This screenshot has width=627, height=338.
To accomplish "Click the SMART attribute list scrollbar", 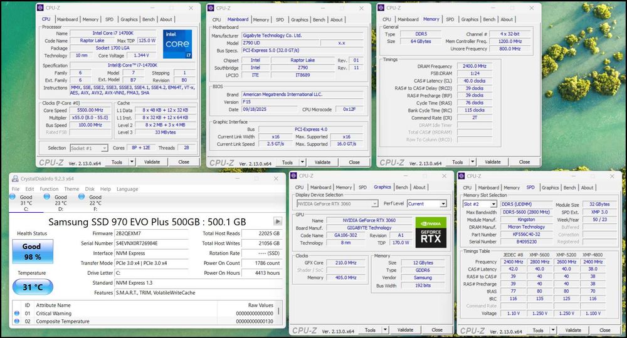I will [279, 312].
